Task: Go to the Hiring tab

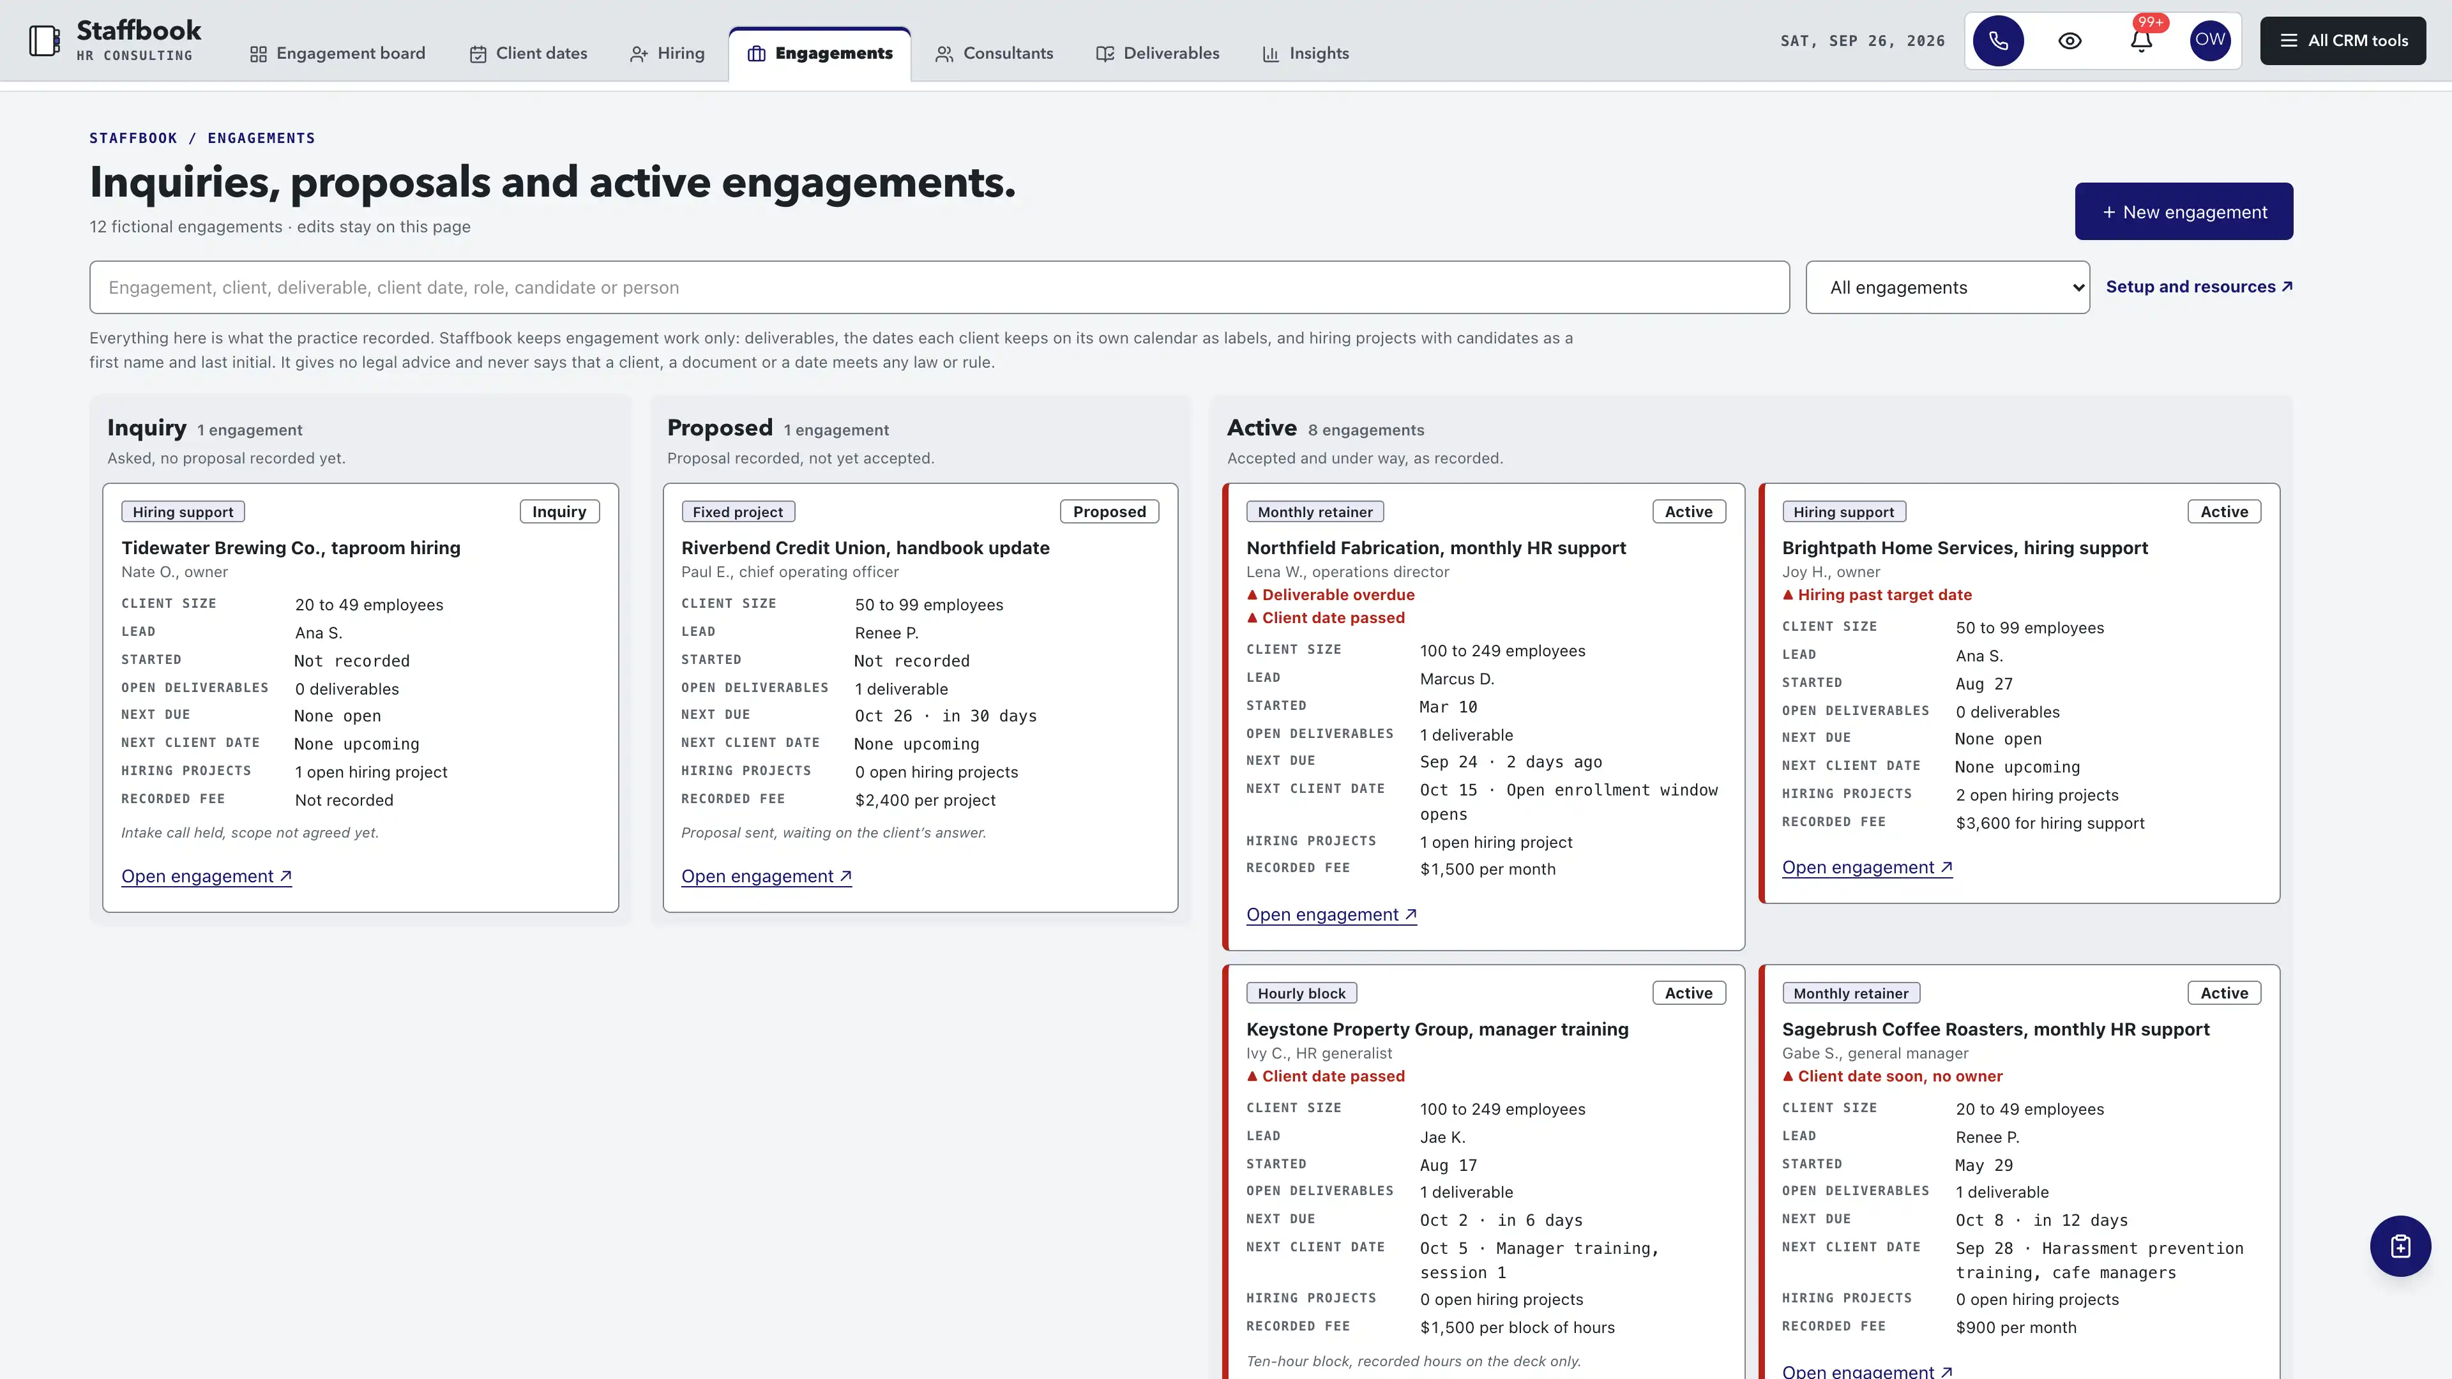Action: (x=667, y=53)
